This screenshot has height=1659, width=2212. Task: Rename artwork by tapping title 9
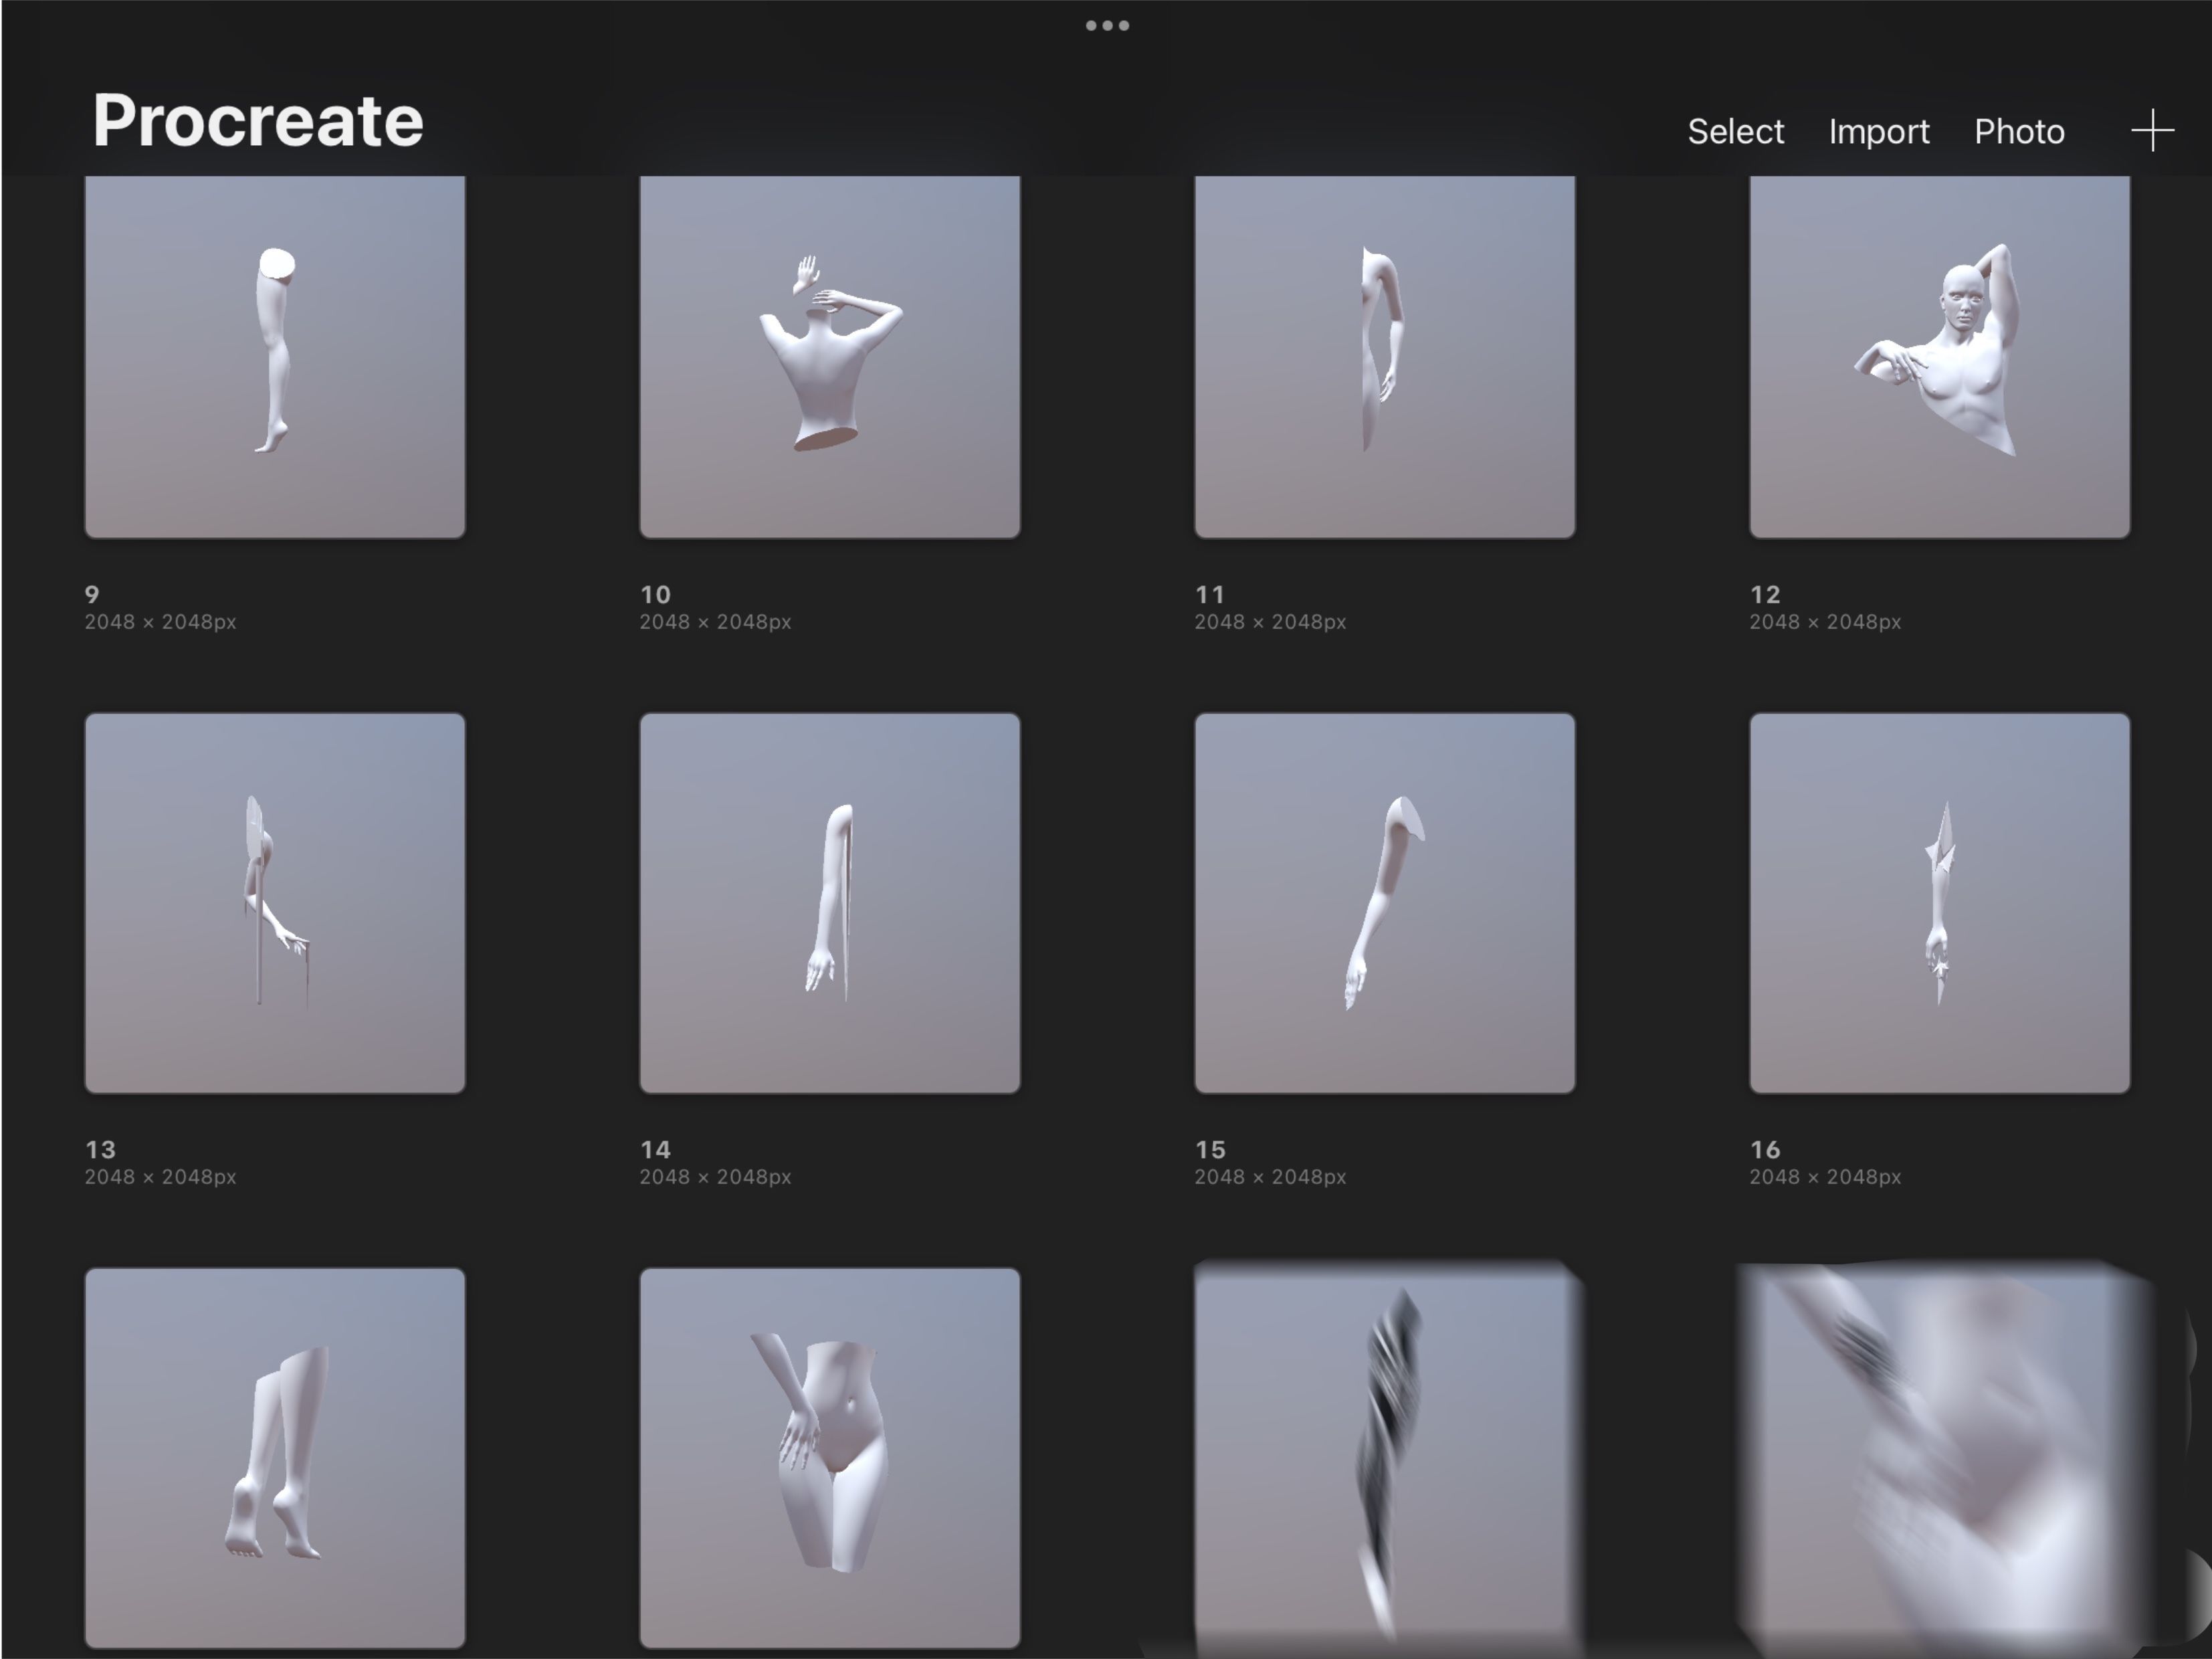coord(92,595)
